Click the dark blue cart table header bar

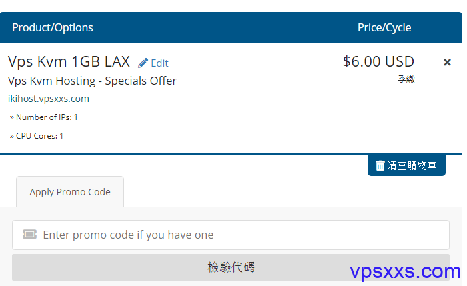pos(231,28)
